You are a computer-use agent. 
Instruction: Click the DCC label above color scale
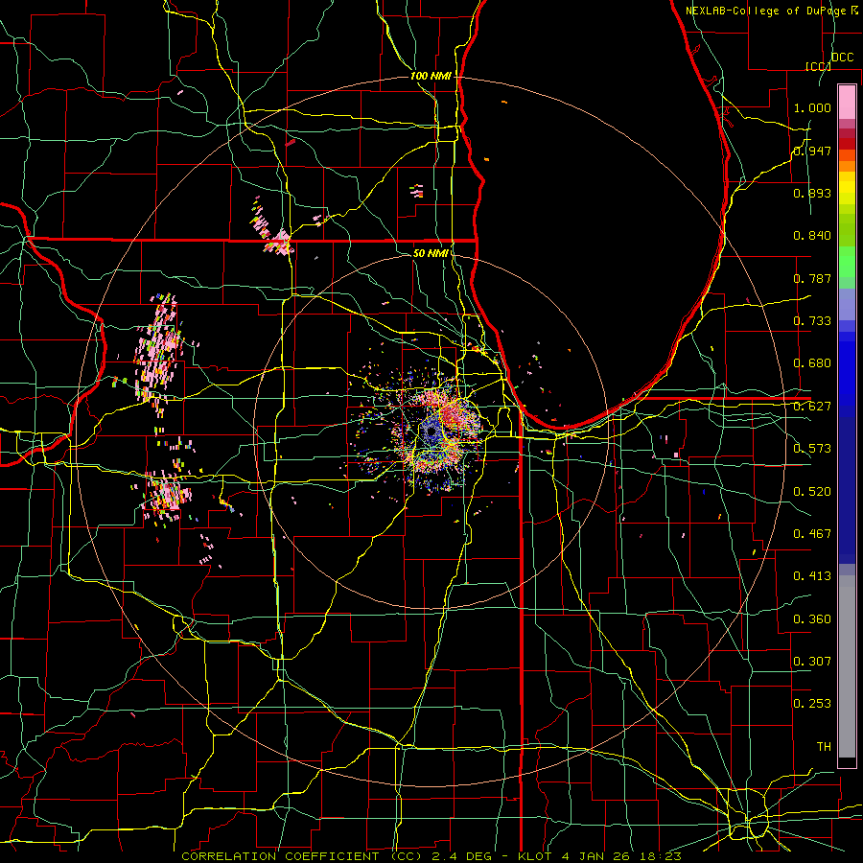[x=842, y=58]
